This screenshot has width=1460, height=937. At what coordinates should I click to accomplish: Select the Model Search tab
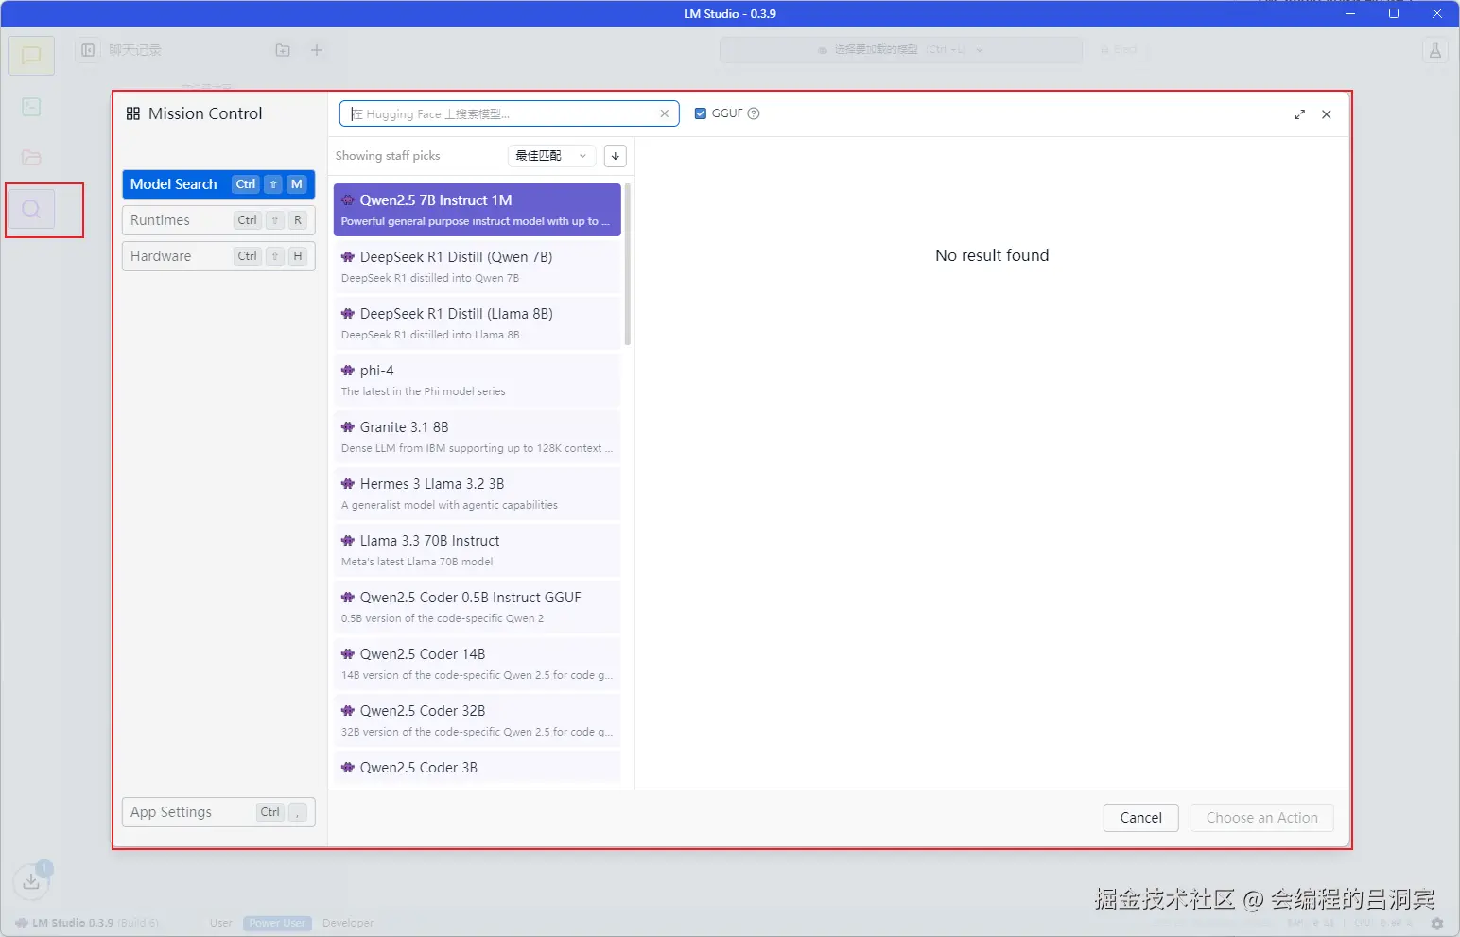click(218, 184)
